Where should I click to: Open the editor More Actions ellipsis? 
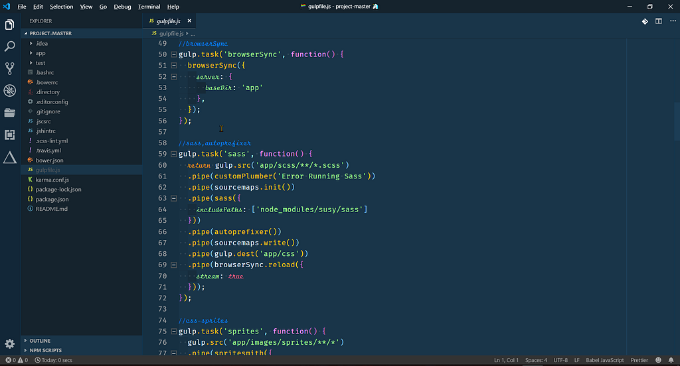coord(673,21)
